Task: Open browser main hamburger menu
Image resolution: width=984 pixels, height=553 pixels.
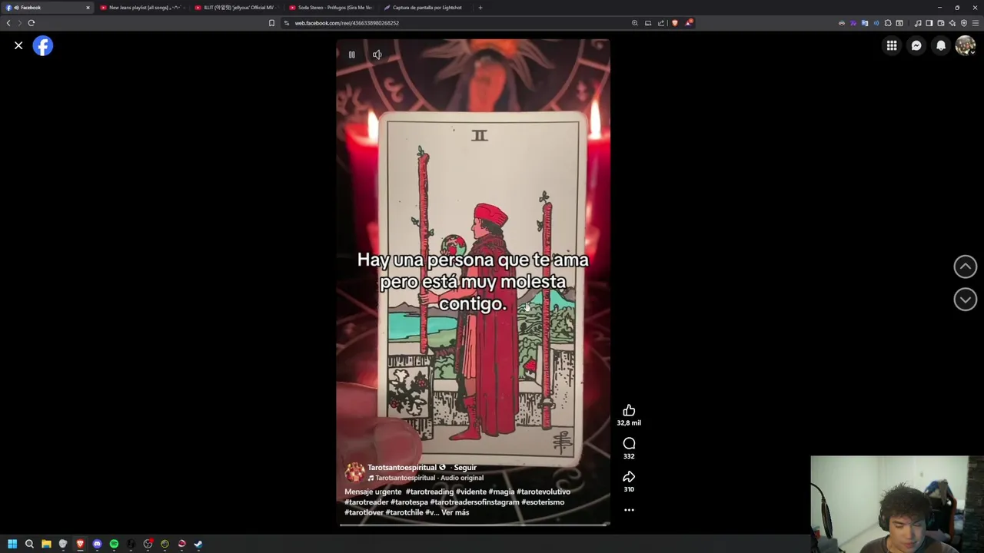Action: 976,23
